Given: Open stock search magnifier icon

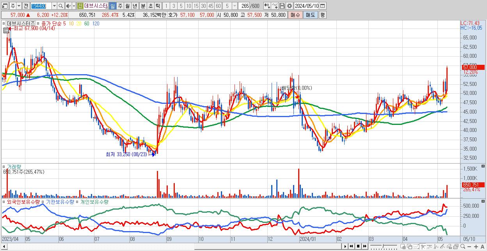Looking at the screenshot, I should pos(61,6).
